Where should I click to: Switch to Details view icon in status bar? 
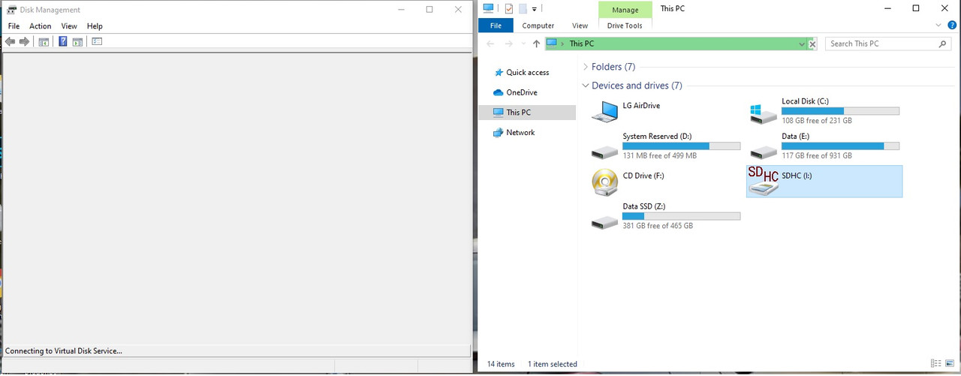(x=935, y=364)
